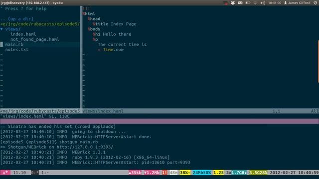Open index.haml in the file tree

click(23, 34)
